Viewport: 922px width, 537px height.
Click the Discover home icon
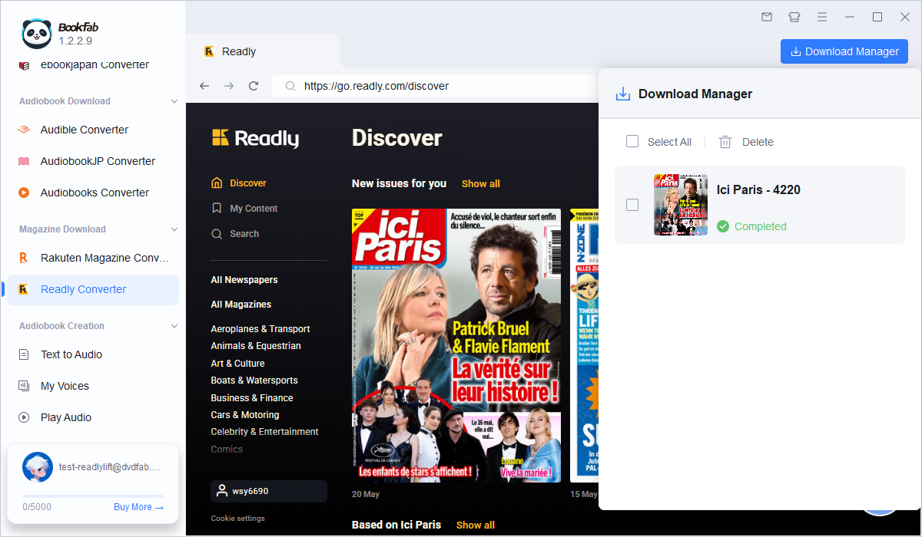pos(217,183)
